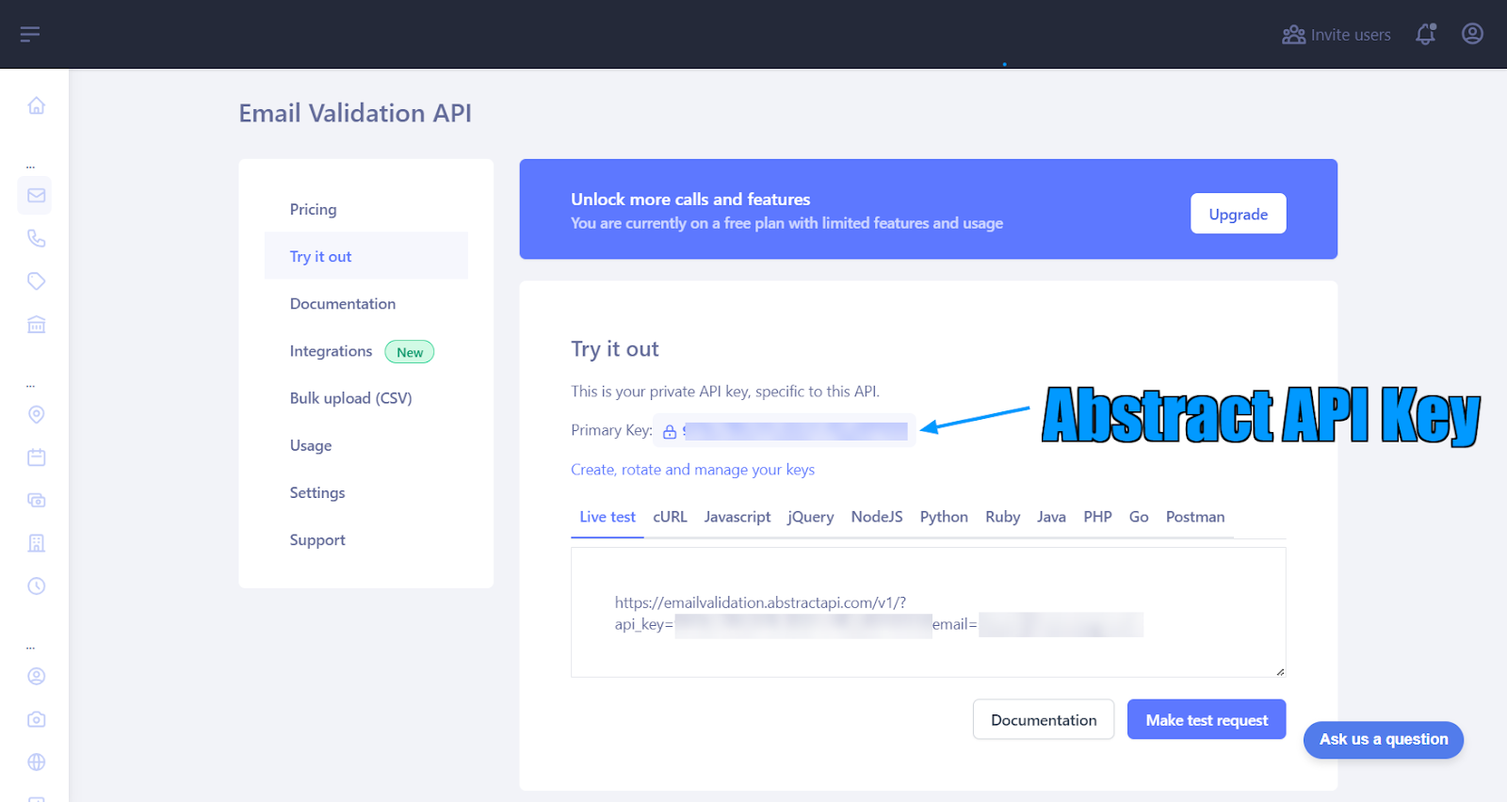Open Usage menu item
Image resolution: width=1507 pixels, height=802 pixels.
[366, 445]
